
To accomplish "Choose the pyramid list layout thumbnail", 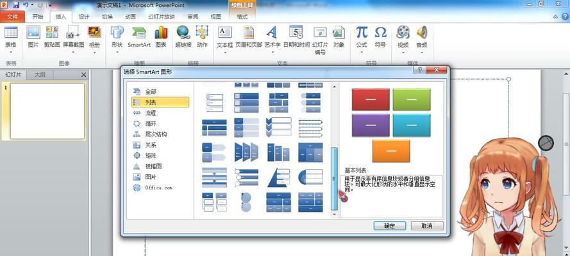I will point(278,177).
